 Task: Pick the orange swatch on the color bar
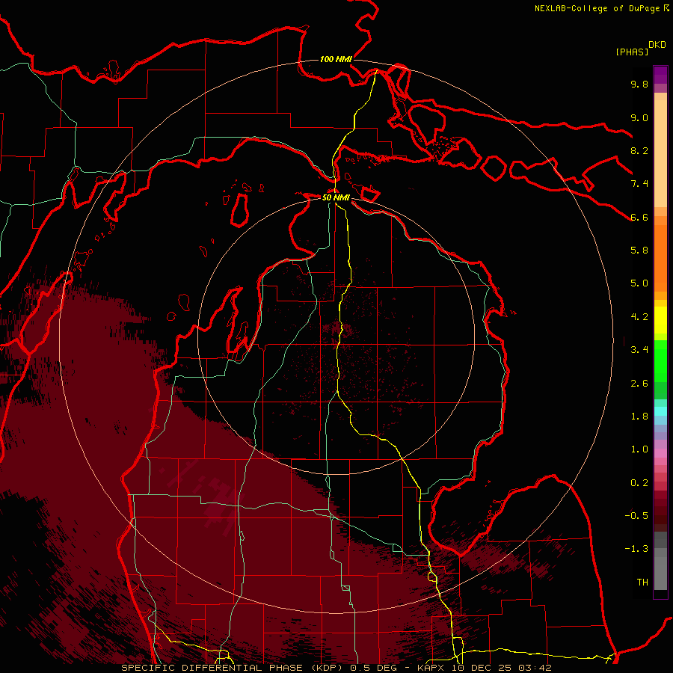[x=660, y=257]
